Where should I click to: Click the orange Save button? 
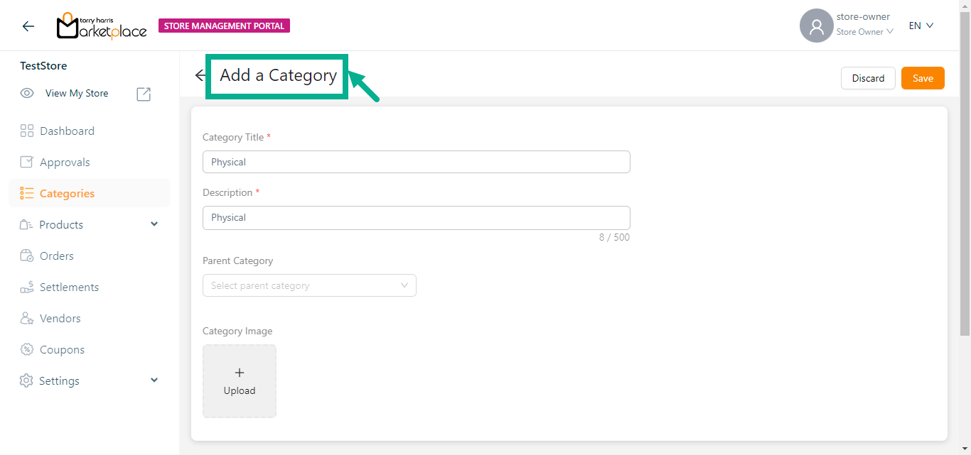click(x=922, y=78)
